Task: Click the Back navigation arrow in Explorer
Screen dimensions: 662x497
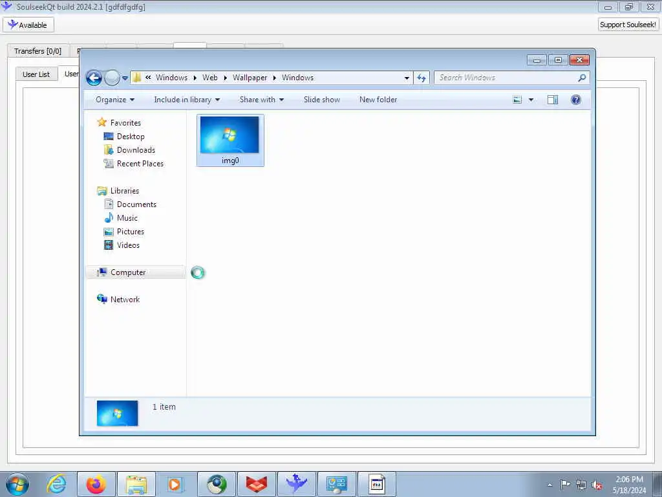Action: [x=94, y=78]
